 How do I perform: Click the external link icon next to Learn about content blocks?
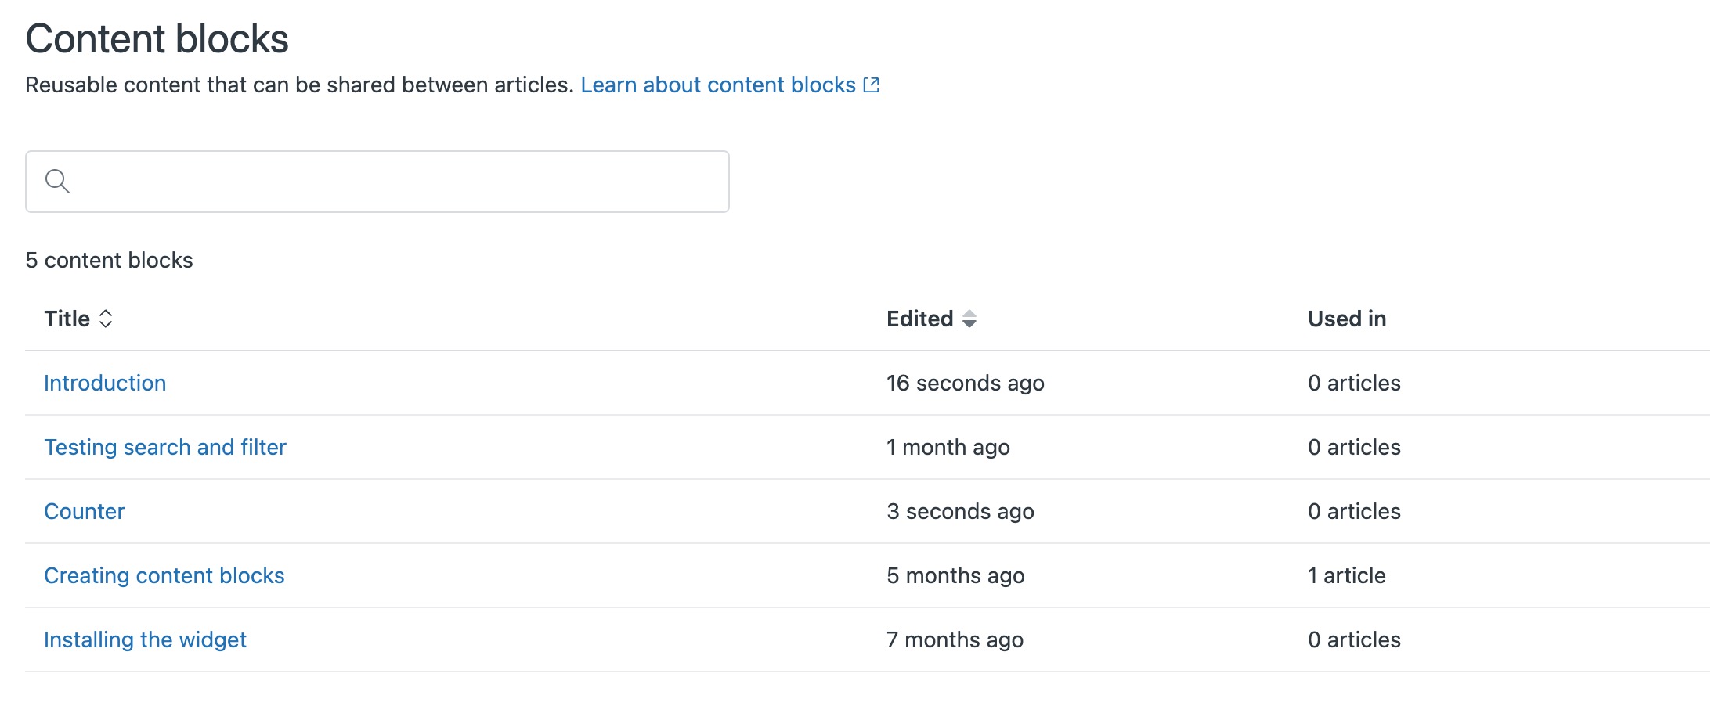(872, 85)
